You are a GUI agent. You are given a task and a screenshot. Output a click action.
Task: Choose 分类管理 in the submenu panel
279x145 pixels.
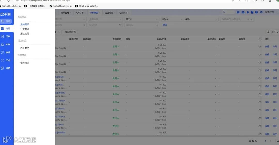[x=25, y=29]
